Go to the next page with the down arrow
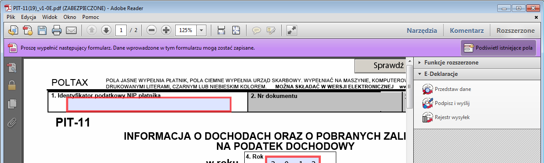 coord(106,30)
